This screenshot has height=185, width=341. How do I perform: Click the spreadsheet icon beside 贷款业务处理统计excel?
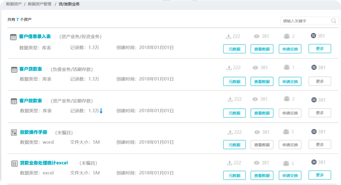15,164
